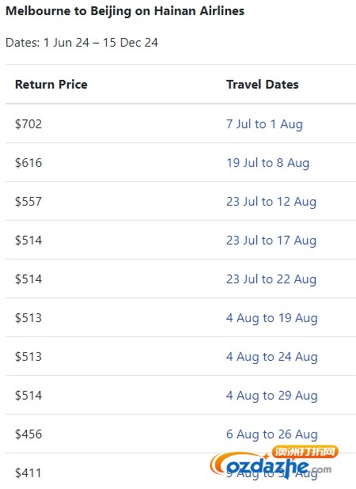Click the $411 return price cell
Screen dimensions: 356x489
pos(28,473)
